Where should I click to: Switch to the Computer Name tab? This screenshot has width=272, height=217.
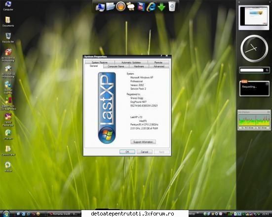[116, 66]
